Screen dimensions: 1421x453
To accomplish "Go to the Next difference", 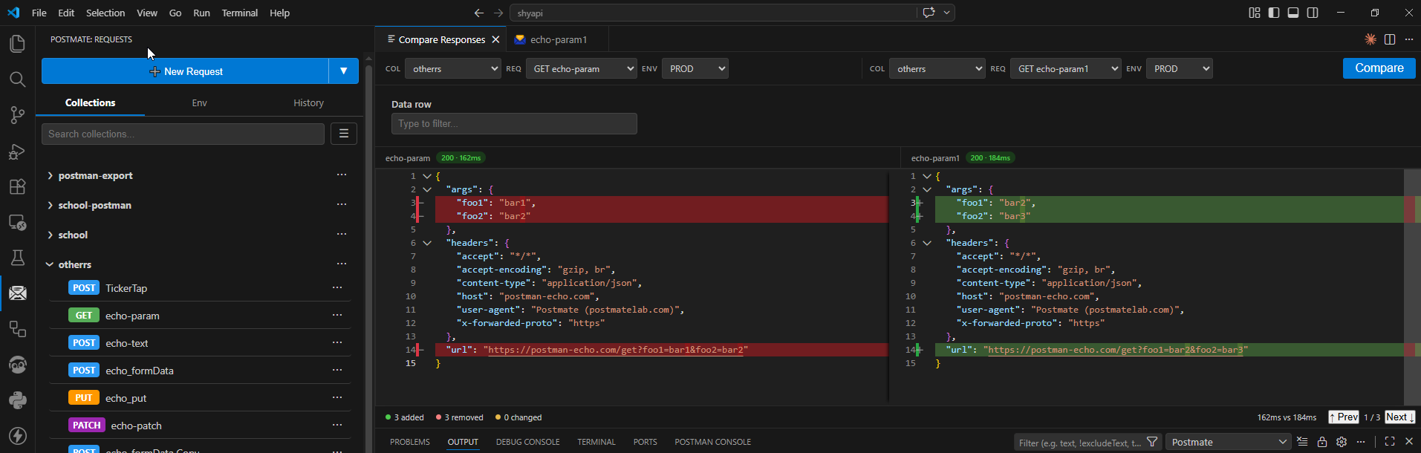I will (x=1399, y=417).
